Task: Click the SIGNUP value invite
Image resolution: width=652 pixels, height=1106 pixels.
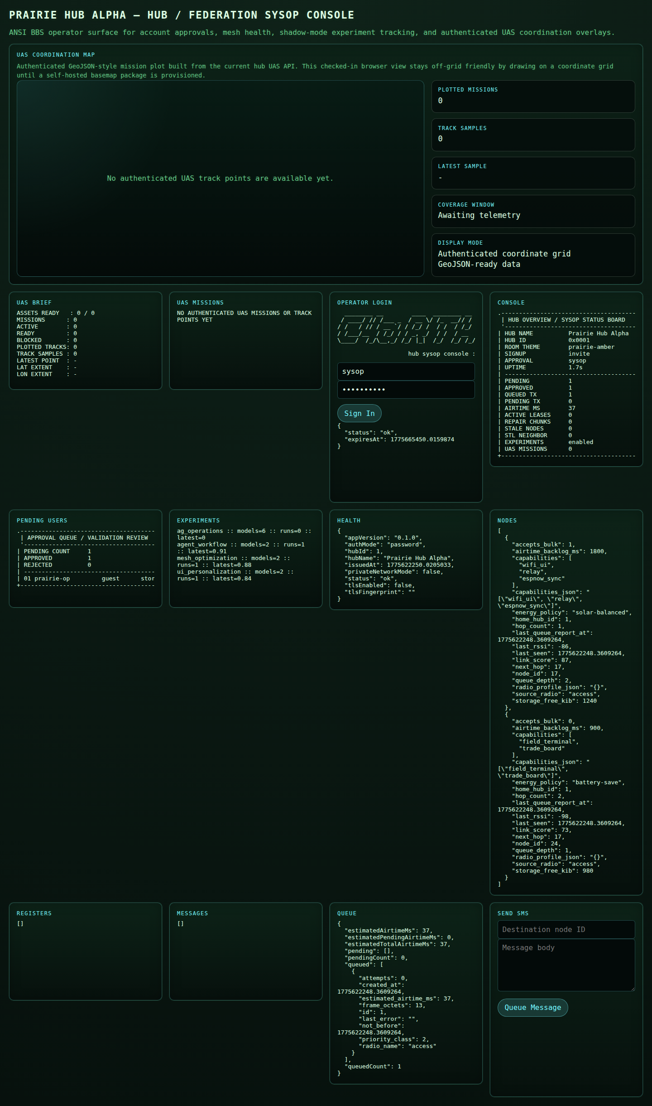Action: pos(579,354)
